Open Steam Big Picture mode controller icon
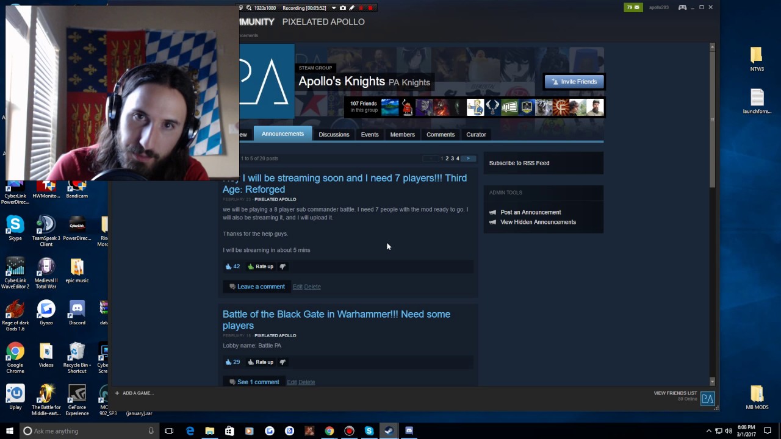781x439 pixels. pos(682,7)
